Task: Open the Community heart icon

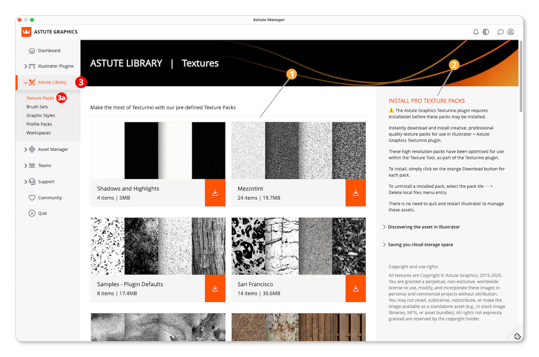Action: pos(32,197)
